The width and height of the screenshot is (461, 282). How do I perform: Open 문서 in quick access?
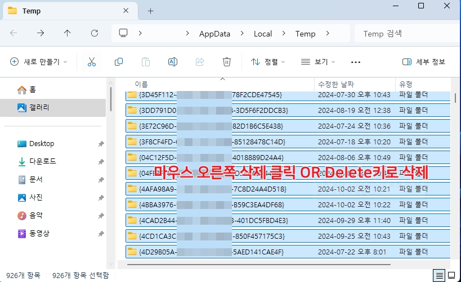tap(30, 179)
